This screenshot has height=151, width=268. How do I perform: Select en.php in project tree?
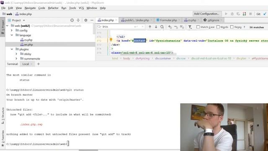coord(26,44)
